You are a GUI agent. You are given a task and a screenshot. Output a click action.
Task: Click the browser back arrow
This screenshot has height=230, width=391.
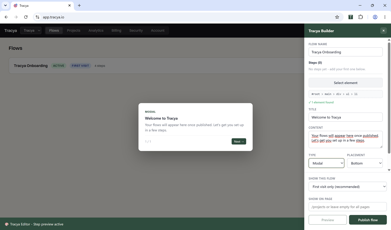click(6, 17)
